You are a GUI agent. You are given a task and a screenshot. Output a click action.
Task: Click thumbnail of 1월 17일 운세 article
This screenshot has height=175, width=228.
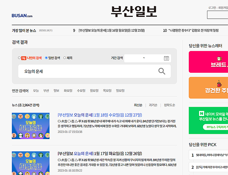(x=31, y=163)
